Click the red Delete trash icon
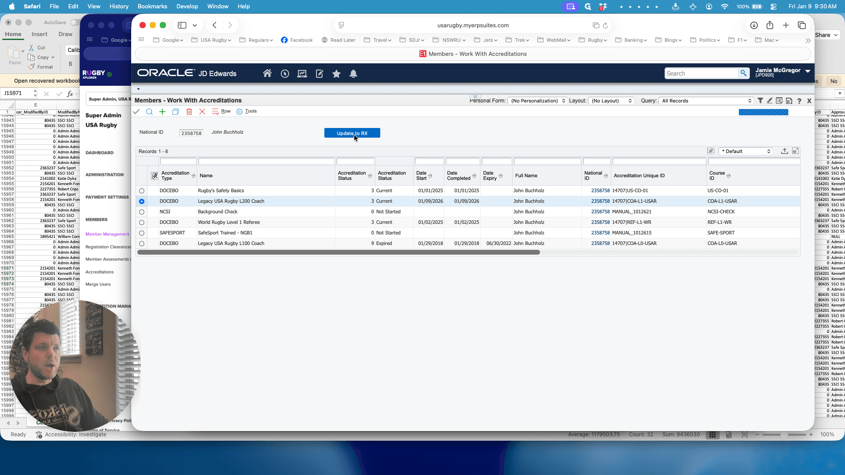845x475 pixels. (189, 112)
